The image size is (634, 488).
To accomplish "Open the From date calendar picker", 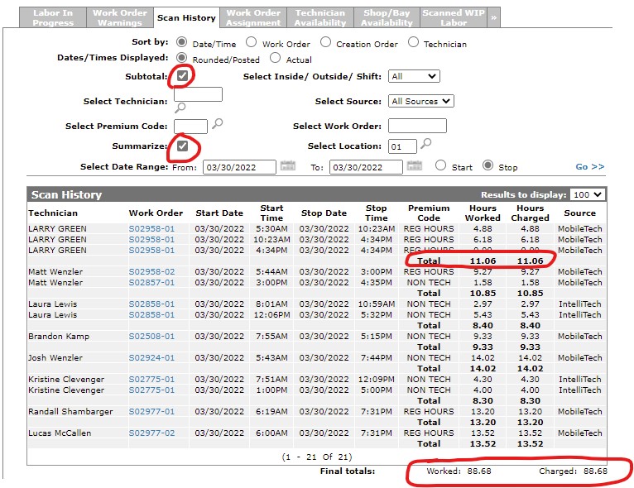I will pyautogui.click(x=287, y=165).
